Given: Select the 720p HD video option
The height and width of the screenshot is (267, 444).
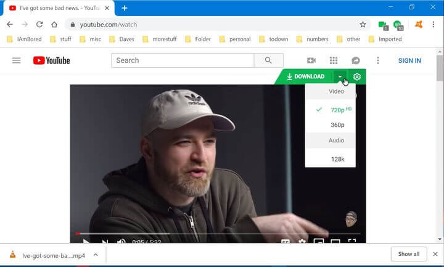Looking at the screenshot, I should tap(331, 110).
